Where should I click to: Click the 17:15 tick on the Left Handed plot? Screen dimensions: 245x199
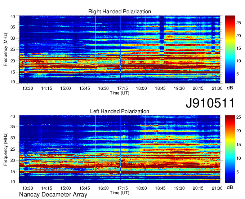click(122, 188)
